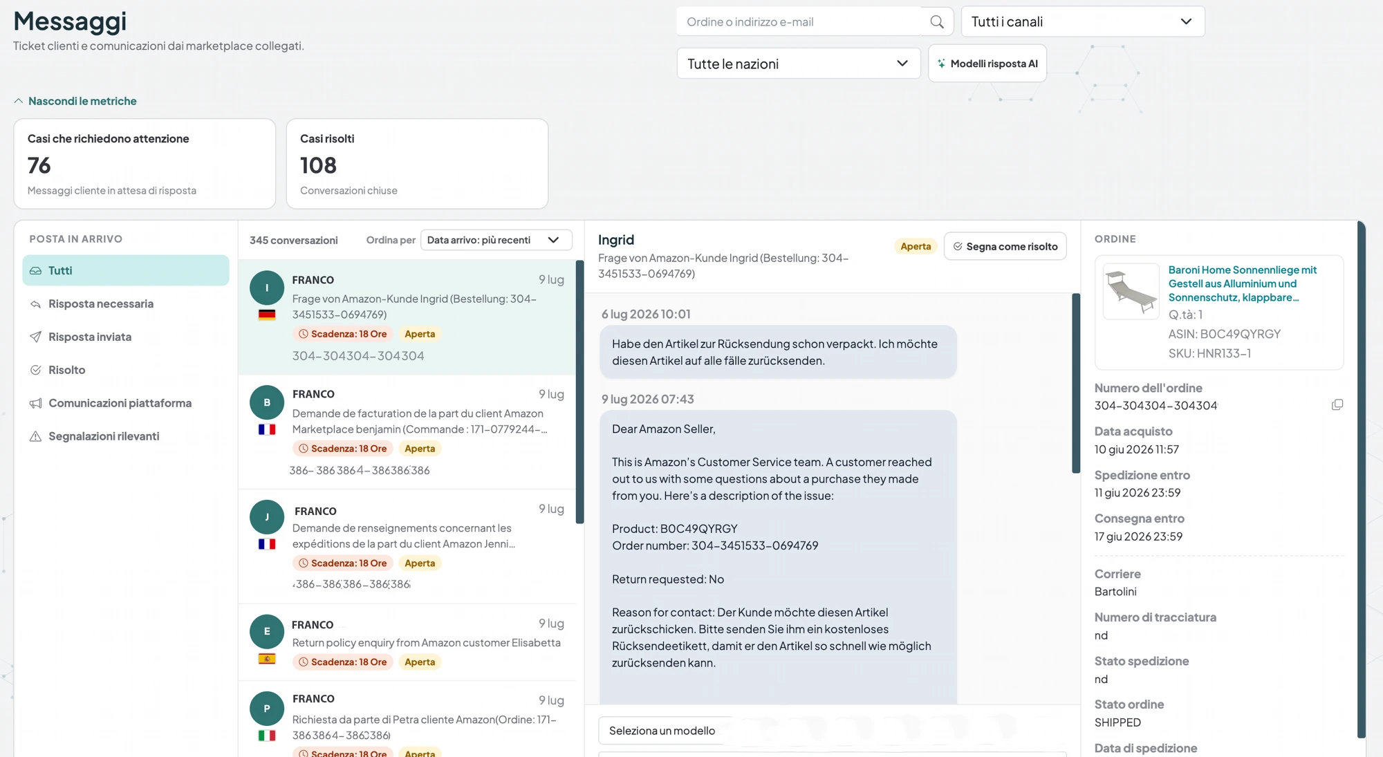This screenshot has height=757, width=1383.
Task: Click the AI sparkle icon in Modelli risposta AI
Action: [941, 64]
